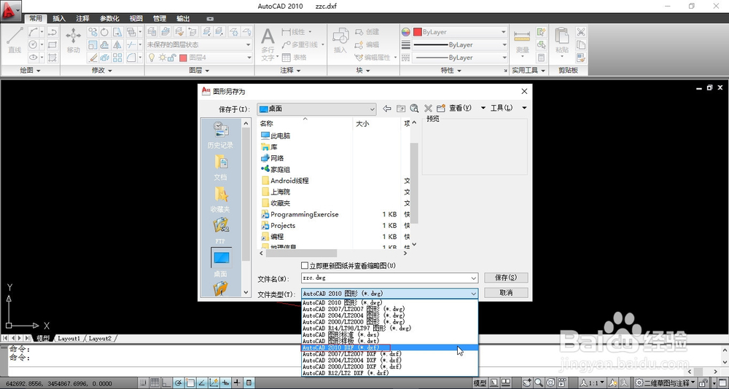Image resolution: width=729 pixels, height=389 pixels.
Task: Toggle snap mode in status bar
Action: point(143,383)
